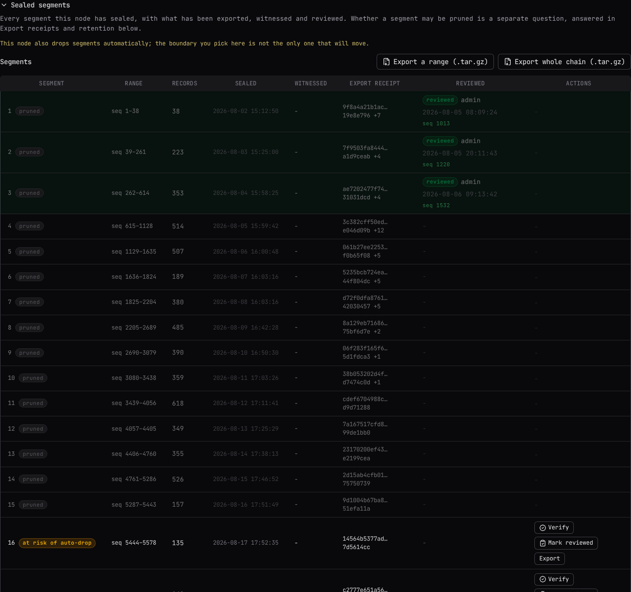Click the 'Segments' heading above the table
The width and height of the screenshot is (631, 592).
[x=16, y=62]
